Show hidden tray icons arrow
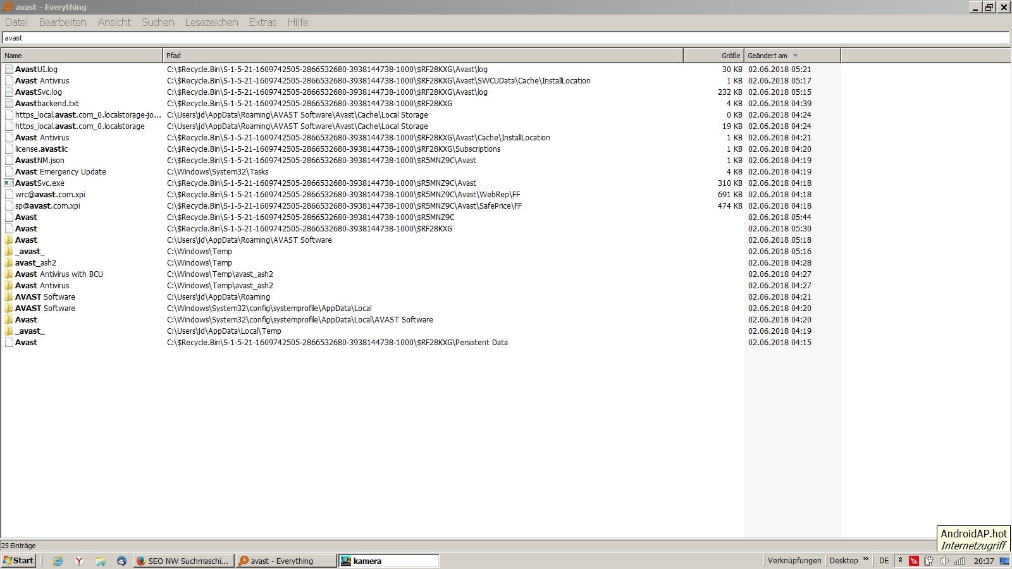 [x=900, y=561]
